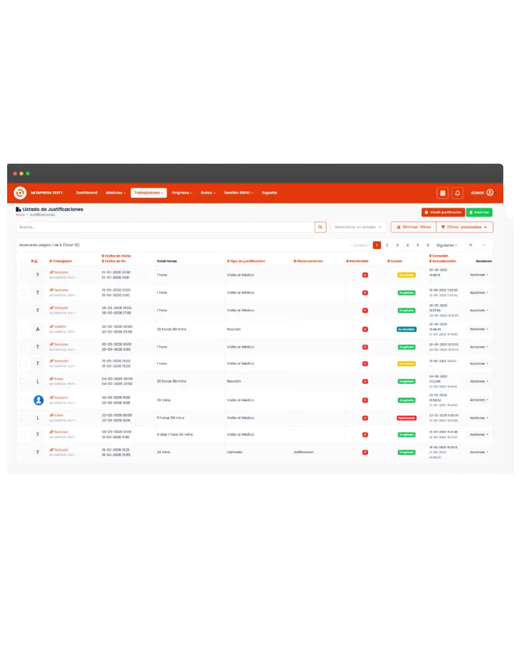
Task: Click the red Retribuible X in the 19-05-2026 row
Action: [x=365, y=364]
